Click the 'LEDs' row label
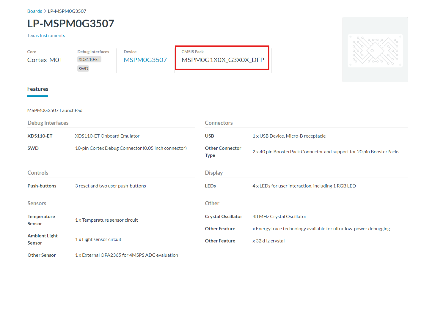This screenshot has height=309, width=446. [x=210, y=186]
